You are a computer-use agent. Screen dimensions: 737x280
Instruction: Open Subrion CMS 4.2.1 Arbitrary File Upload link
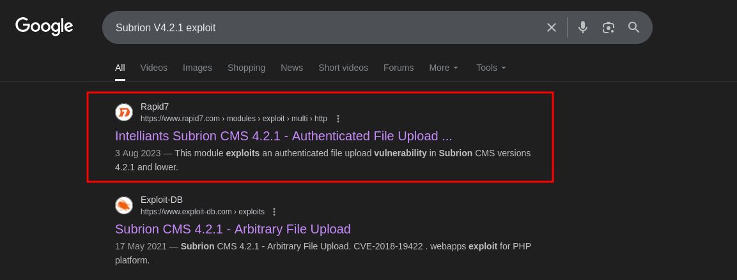point(233,229)
